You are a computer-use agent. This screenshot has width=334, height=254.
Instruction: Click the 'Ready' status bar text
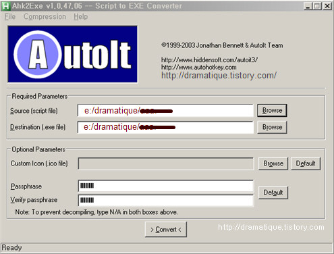click(x=11, y=248)
